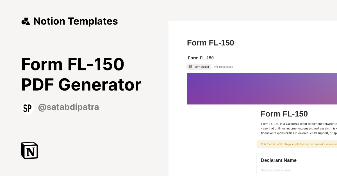Visit the @satabdipatra profile link
Image resolution: width=337 pixels, height=176 pixels.
[68, 107]
